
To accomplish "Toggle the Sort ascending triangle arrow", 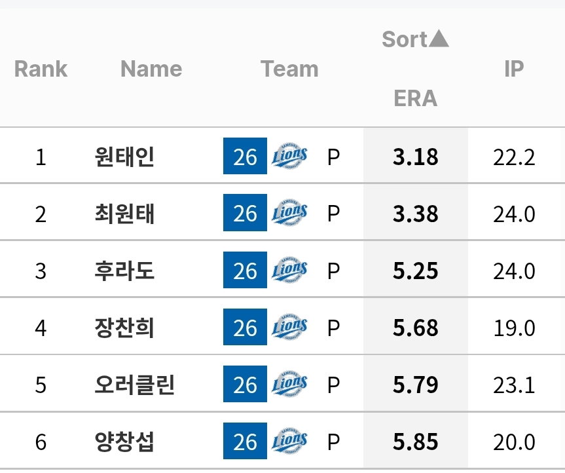I will click(439, 39).
